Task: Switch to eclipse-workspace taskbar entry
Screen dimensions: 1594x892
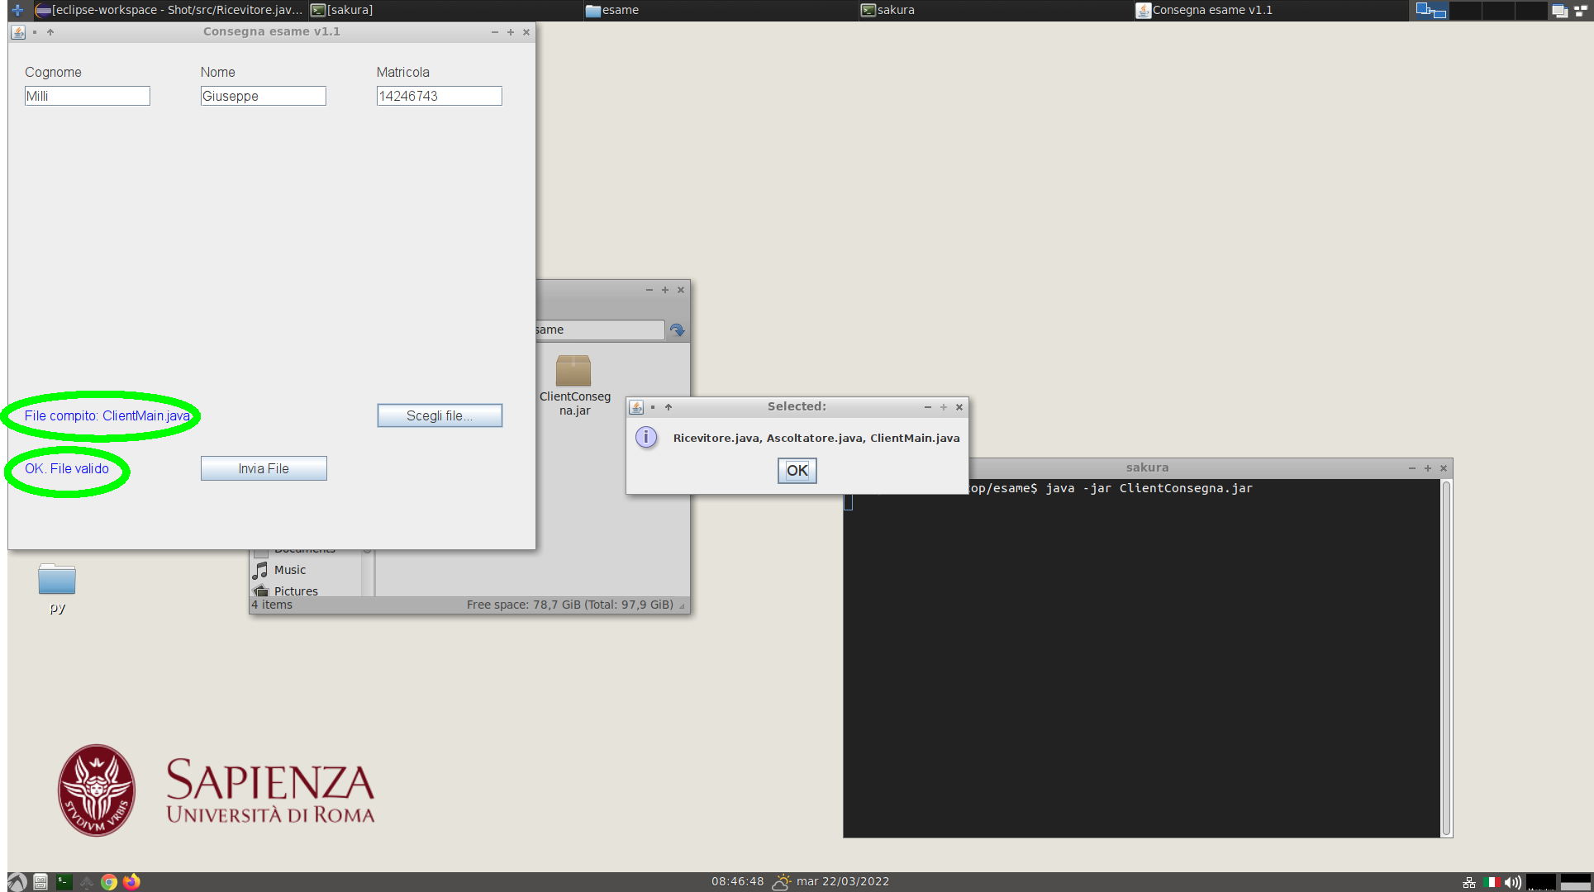Action: [169, 10]
